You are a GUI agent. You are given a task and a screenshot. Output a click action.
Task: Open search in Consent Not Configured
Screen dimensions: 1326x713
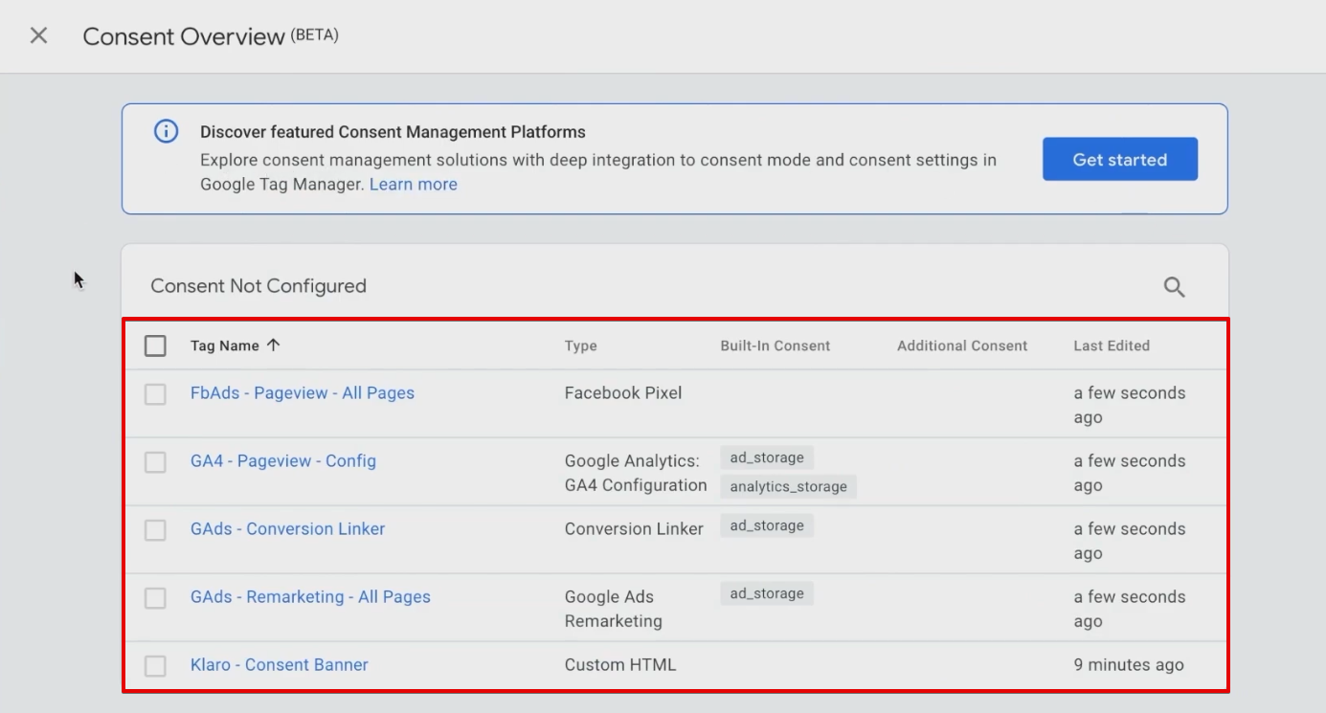(x=1174, y=286)
